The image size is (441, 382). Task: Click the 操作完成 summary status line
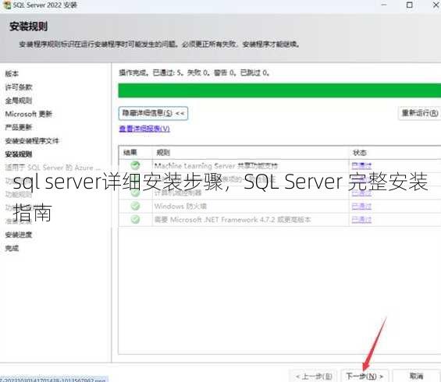point(194,73)
